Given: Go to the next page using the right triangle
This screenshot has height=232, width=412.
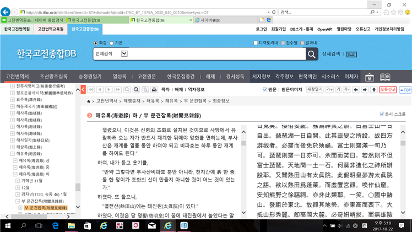Looking at the screenshot, I should 109,90.
